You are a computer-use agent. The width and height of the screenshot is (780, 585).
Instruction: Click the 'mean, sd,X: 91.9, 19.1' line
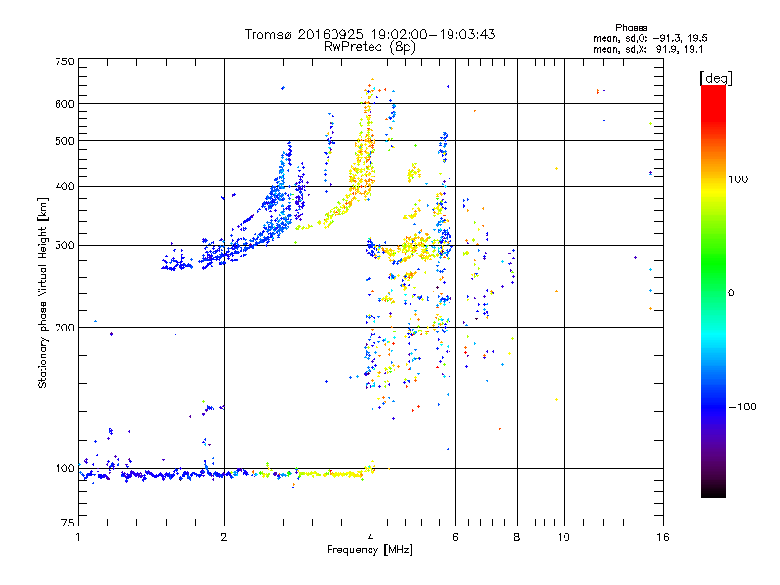(x=648, y=49)
